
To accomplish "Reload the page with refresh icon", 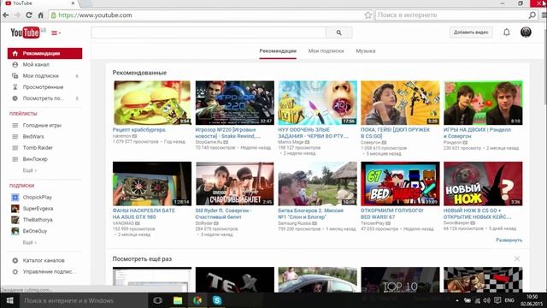I will 29,15.
